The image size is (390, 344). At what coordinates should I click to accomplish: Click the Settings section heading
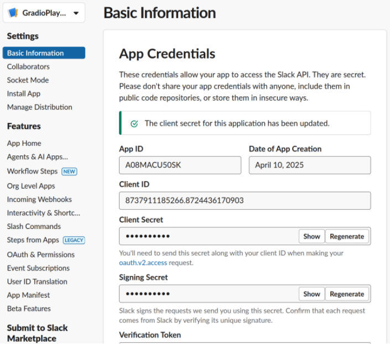pos(23,36)
